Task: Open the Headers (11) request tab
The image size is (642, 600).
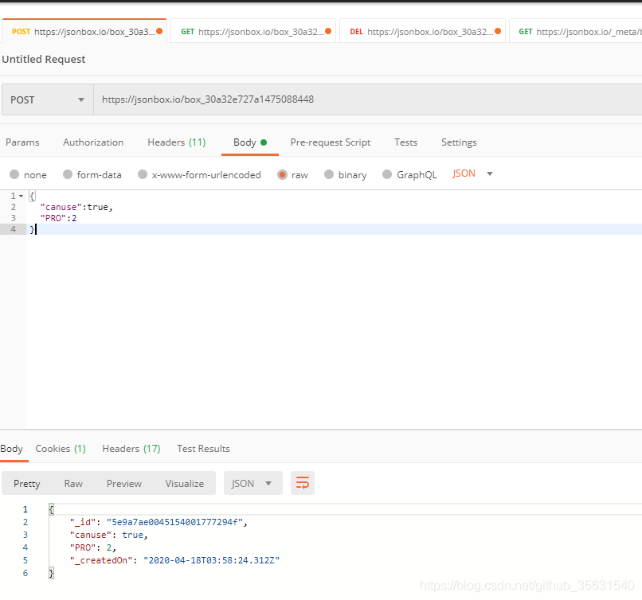Action: [176, 142]
